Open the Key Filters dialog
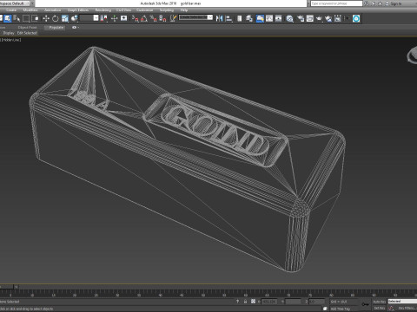The width and height of the screenshot is (417, 312). [407, 309]
